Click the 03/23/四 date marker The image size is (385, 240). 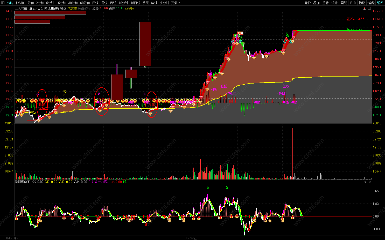click(x=12, y=238)
